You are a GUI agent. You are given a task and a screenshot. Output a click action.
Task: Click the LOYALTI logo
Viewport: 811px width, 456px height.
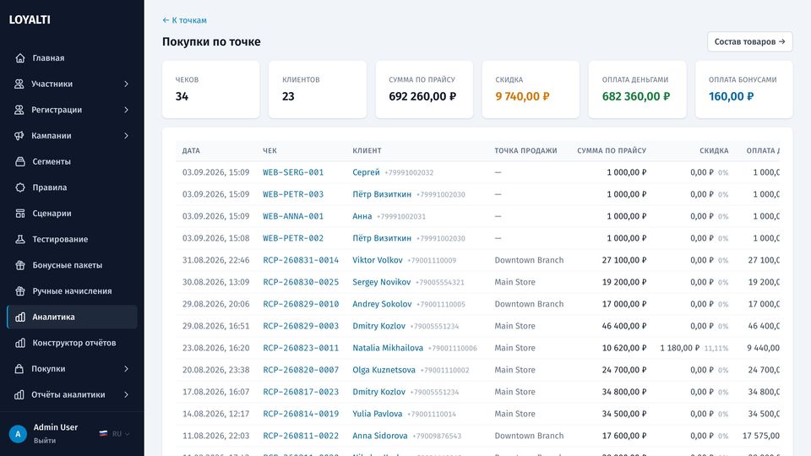[30, 19]
